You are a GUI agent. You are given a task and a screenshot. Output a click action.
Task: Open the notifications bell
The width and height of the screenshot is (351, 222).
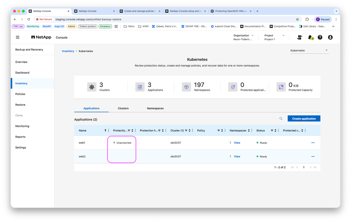(310, 37)
